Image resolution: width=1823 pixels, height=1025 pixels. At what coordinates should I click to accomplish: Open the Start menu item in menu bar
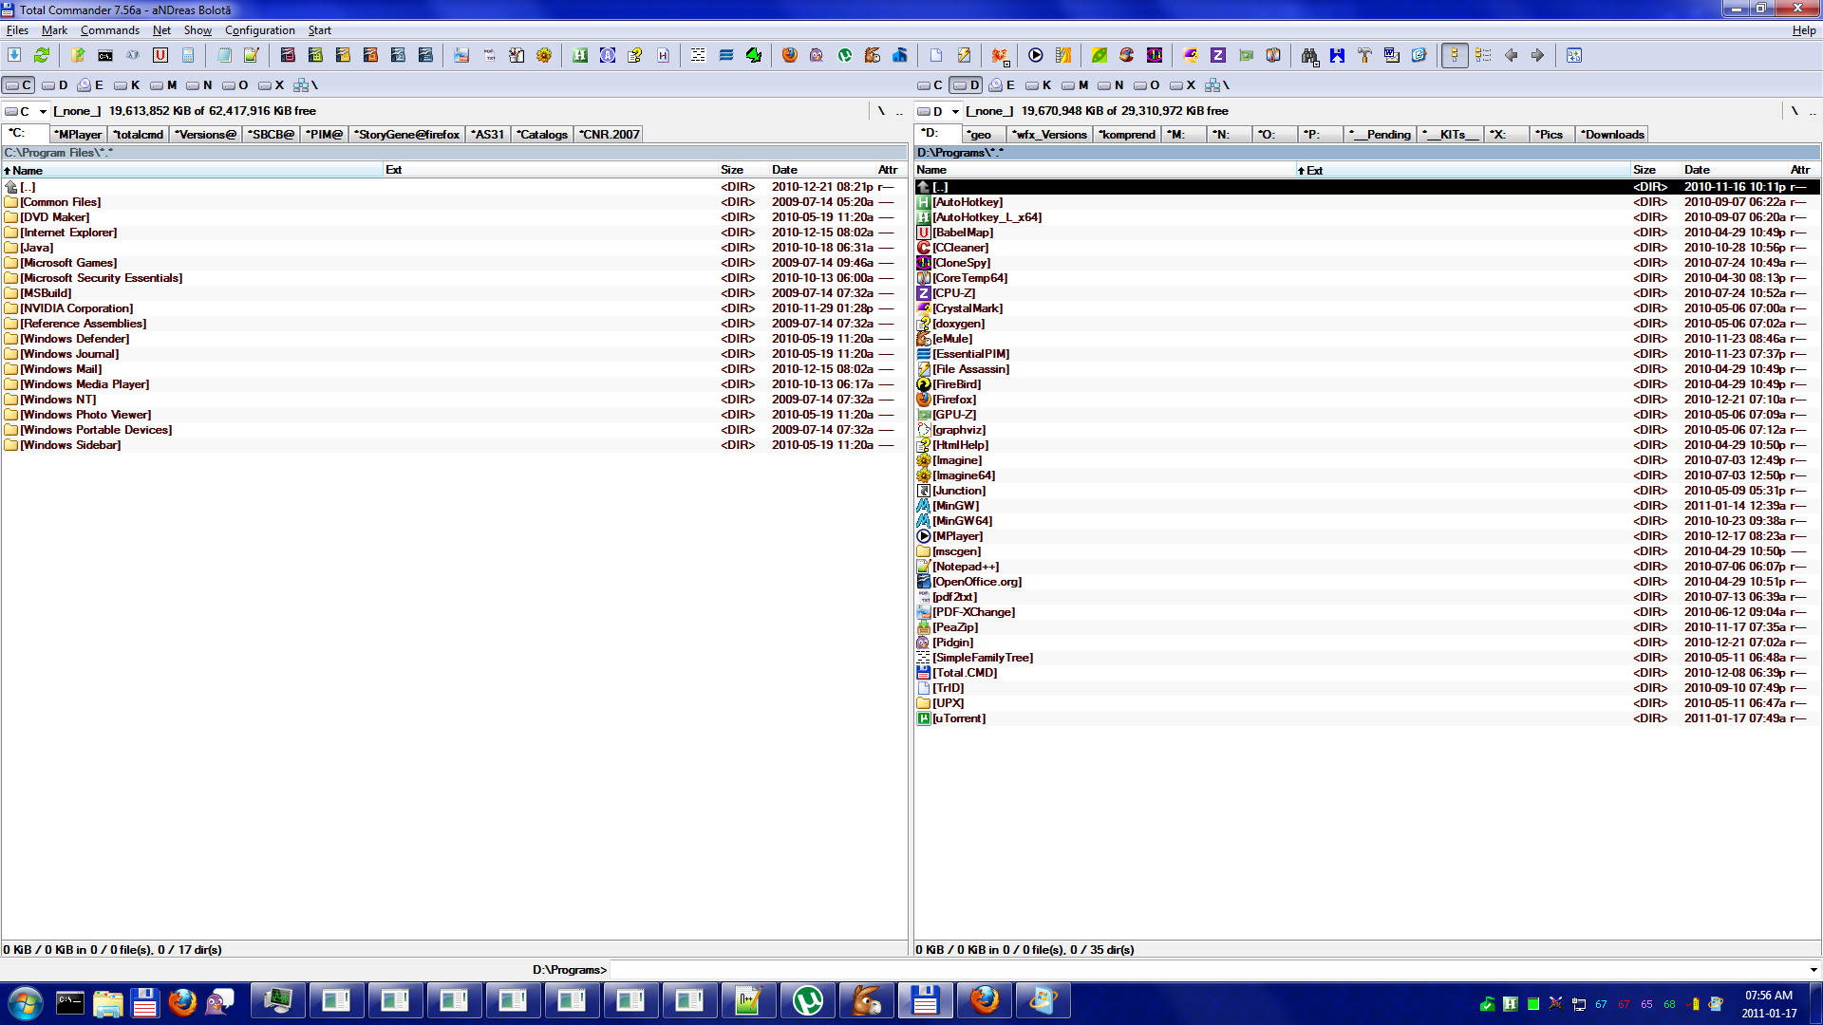tap(319, 30)
